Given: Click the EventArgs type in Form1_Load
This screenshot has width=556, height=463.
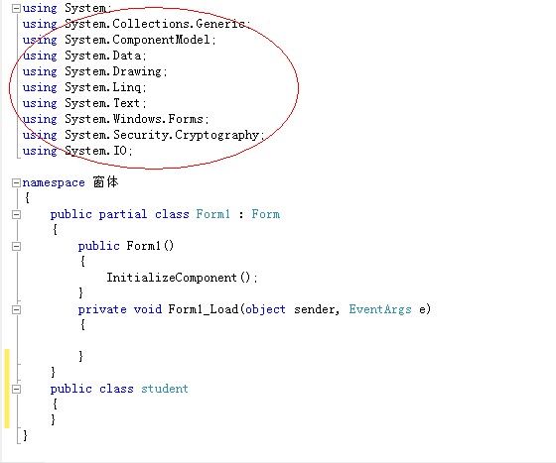Looking at the screenshot, I should point(379,309).
